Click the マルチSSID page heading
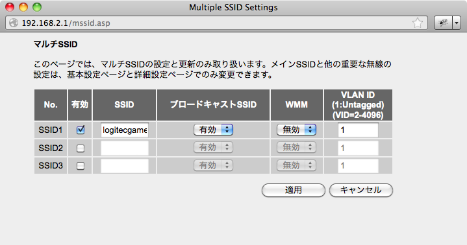 55,44
